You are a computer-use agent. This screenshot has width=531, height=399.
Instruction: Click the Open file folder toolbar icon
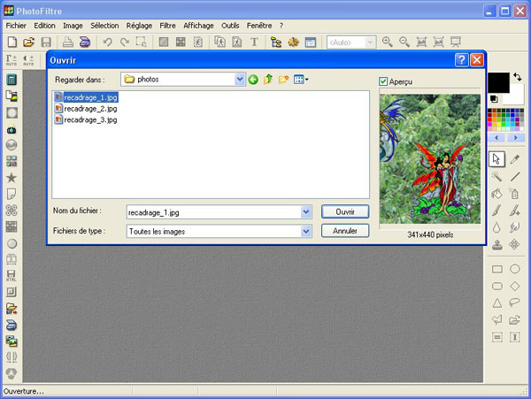point(29,42)
